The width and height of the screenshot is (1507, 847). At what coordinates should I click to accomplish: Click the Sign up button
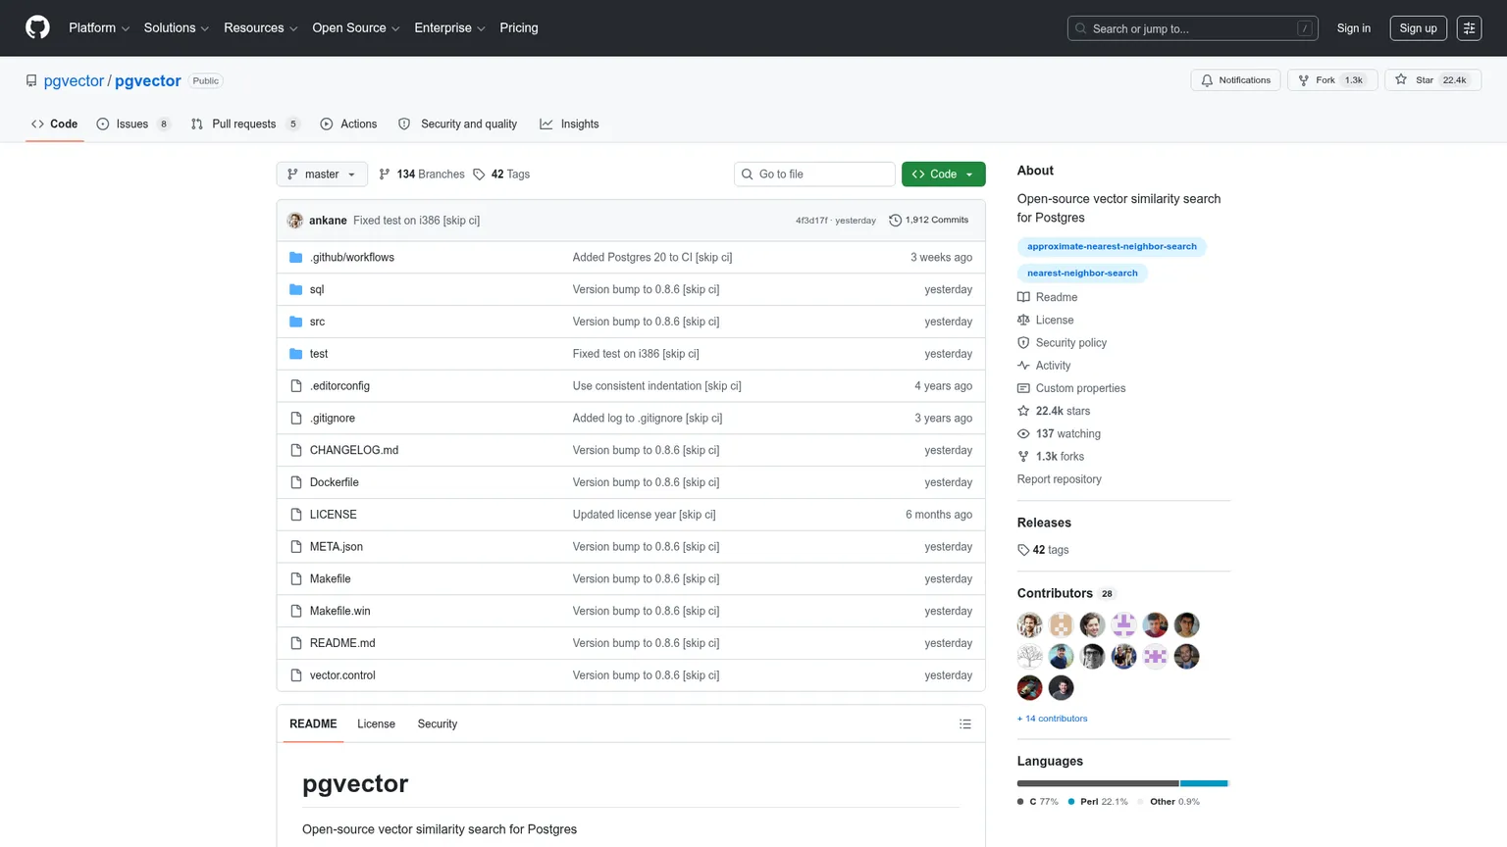pos(1418,28)
